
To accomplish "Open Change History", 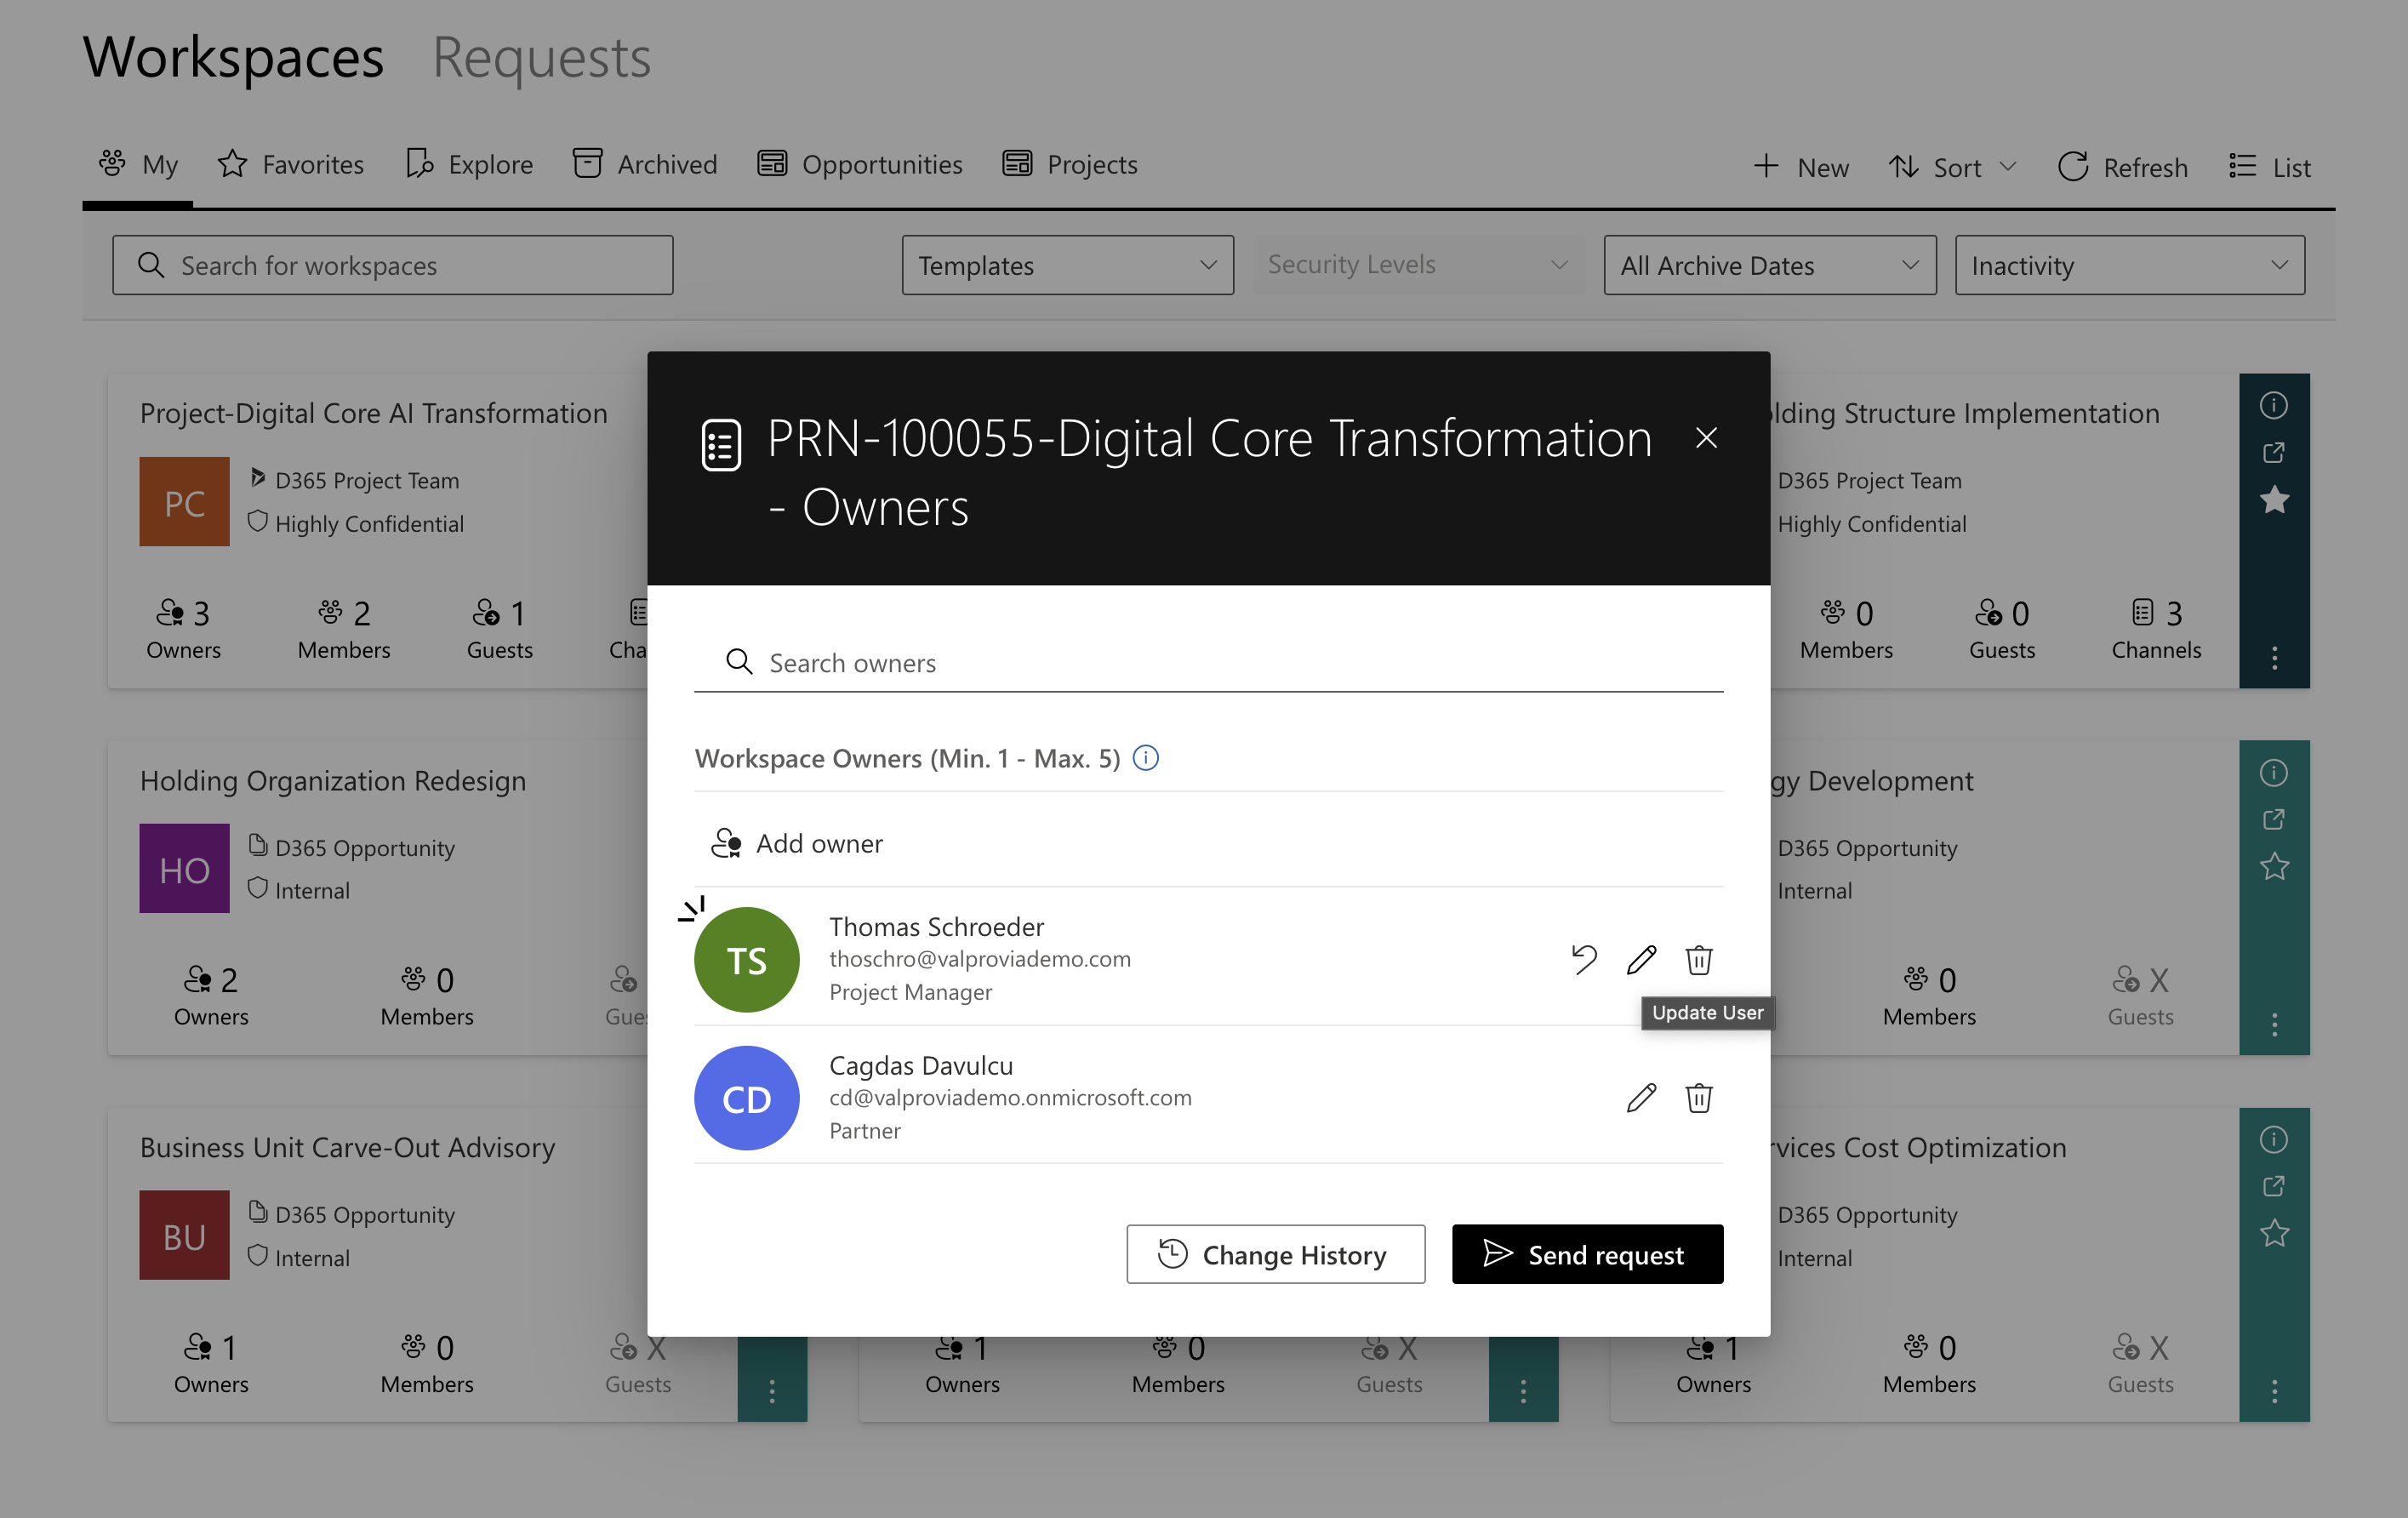I will pyautogui.click(x=1275, y=1254).
